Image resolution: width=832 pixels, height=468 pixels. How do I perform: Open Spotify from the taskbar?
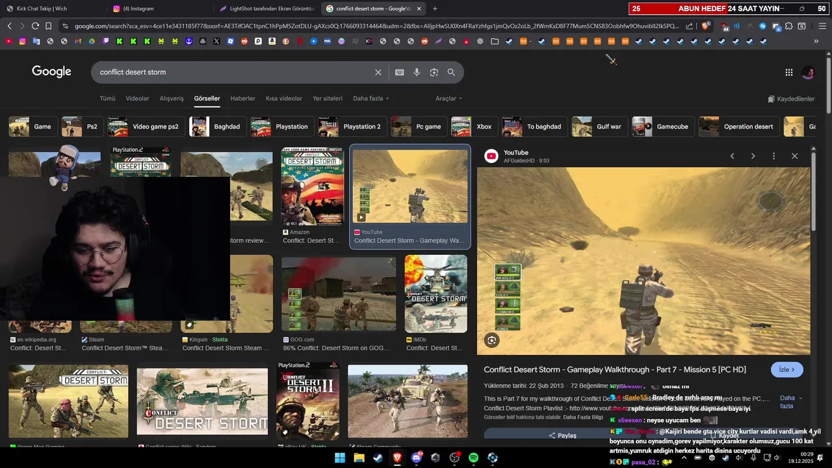(474, 458)
